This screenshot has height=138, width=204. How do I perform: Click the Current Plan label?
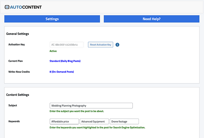pos(15,61)
